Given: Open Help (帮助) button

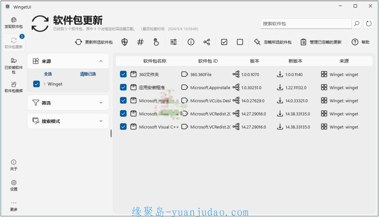Looking at the screenshot, I should 361,42.
